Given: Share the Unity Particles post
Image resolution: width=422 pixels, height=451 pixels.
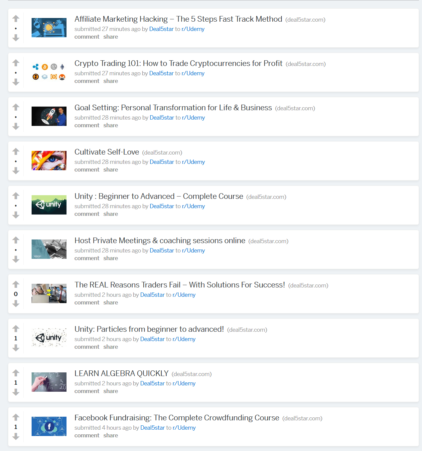Looking at the screenshot, I should (x=110, y=347).
